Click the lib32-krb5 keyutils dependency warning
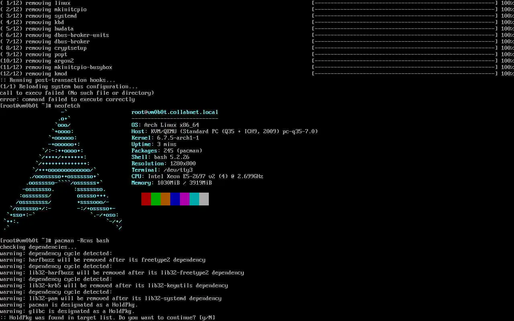The width and height of the screenshot is (514, 321). pos(114,286)
